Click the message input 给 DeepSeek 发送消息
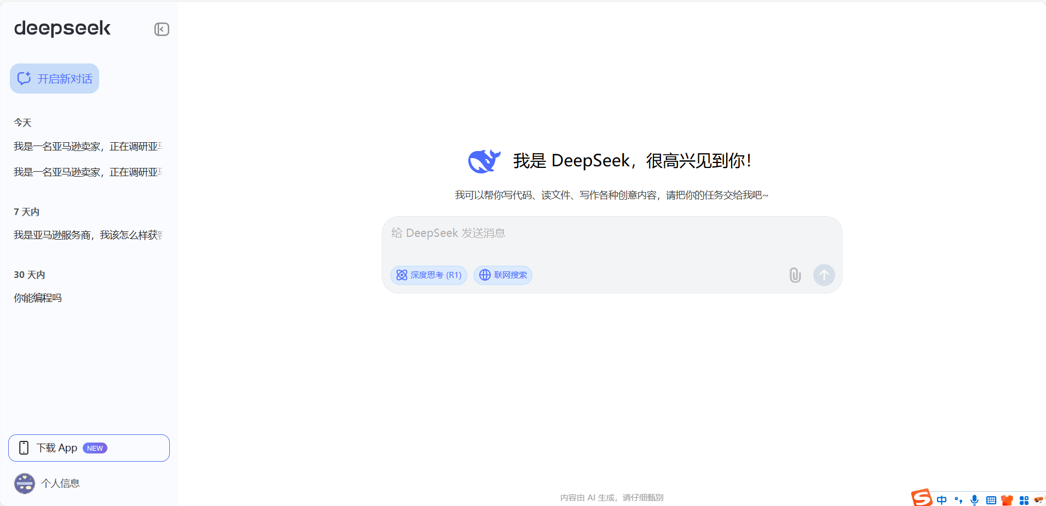1046x506 pixels. (612, 234)
